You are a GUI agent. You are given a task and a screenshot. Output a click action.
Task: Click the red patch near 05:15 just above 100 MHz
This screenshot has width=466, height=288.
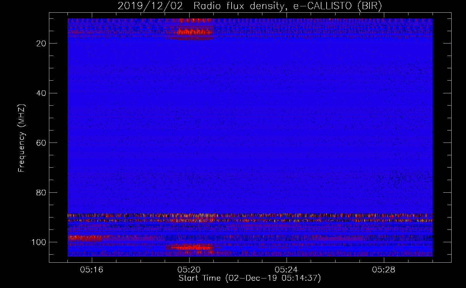tap(84, 238)
